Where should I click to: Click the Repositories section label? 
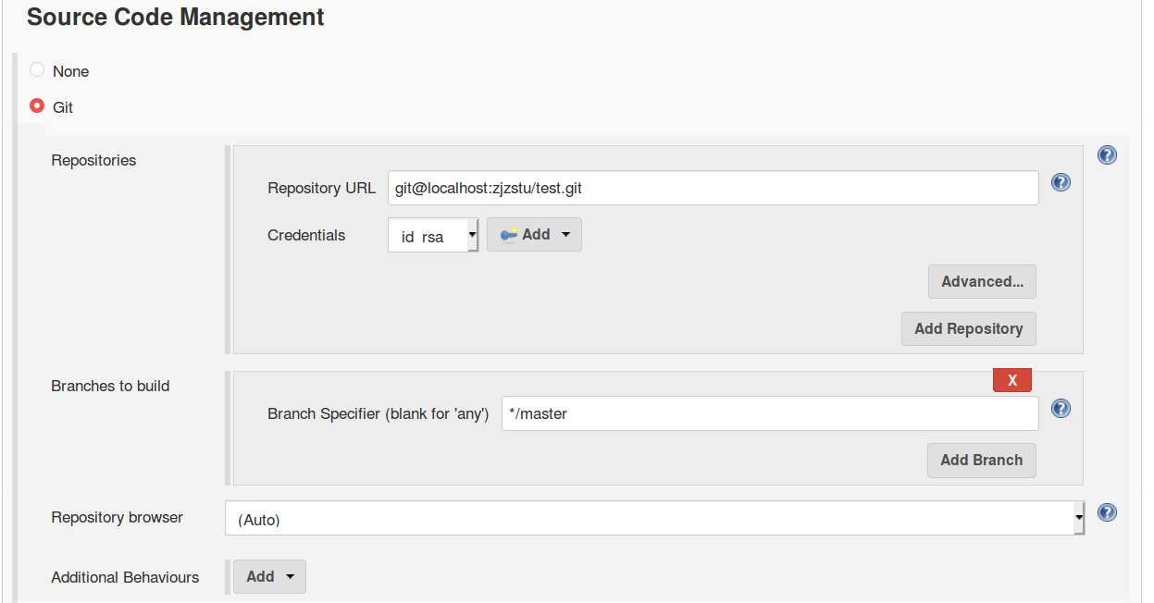(93, 160)
